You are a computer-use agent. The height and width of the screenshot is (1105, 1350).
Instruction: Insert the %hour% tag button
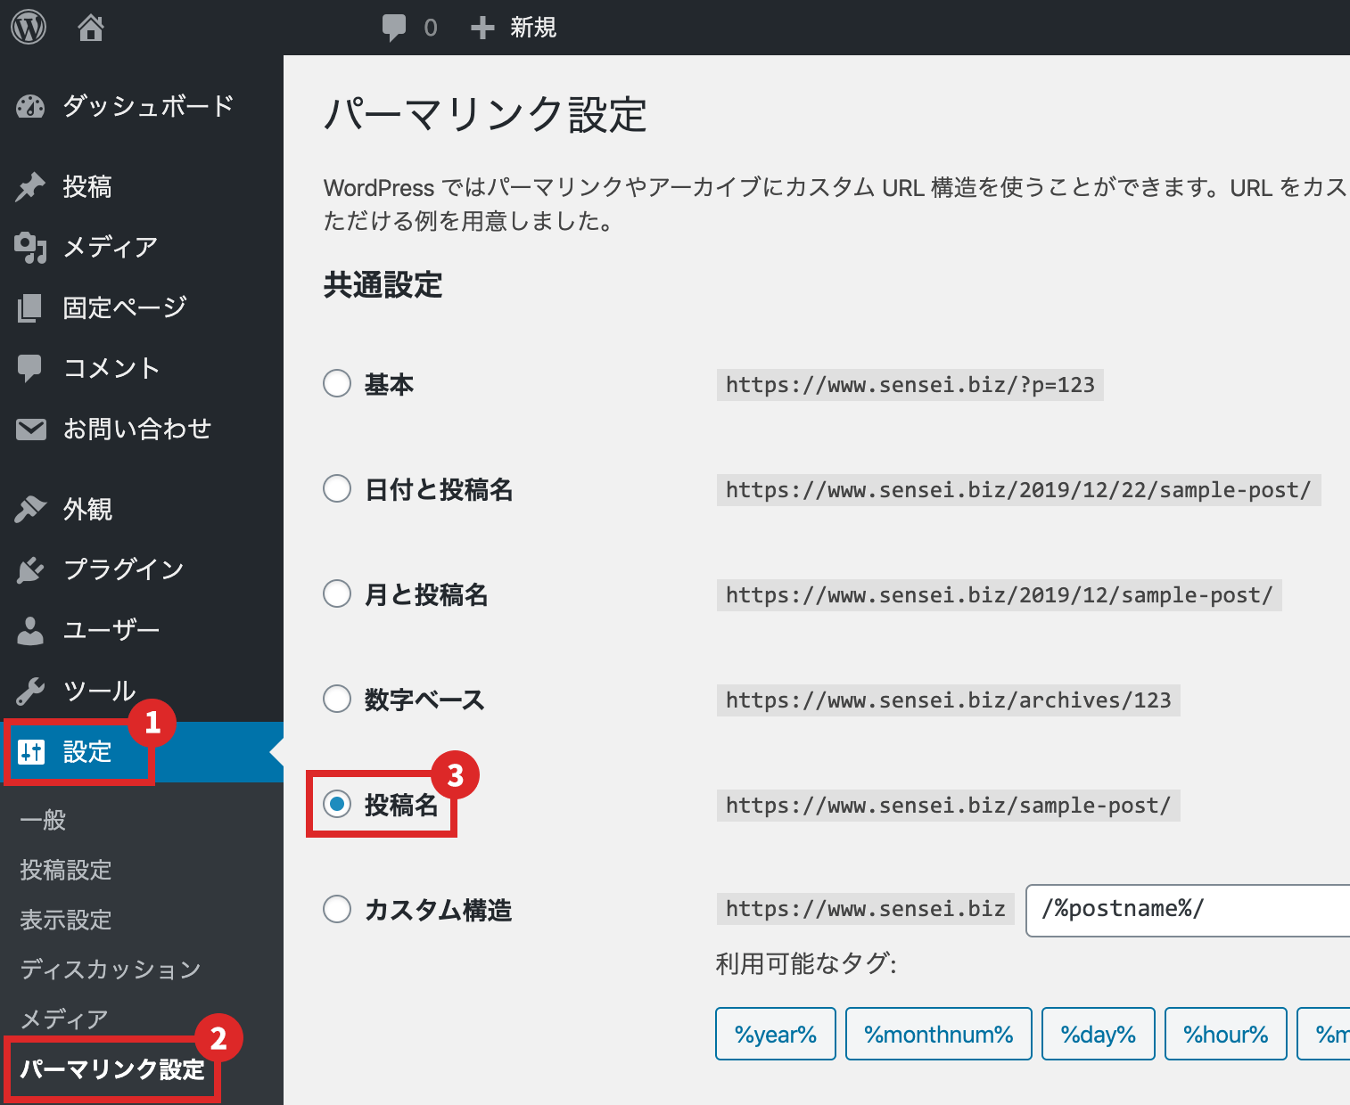click(1226, 1034)
